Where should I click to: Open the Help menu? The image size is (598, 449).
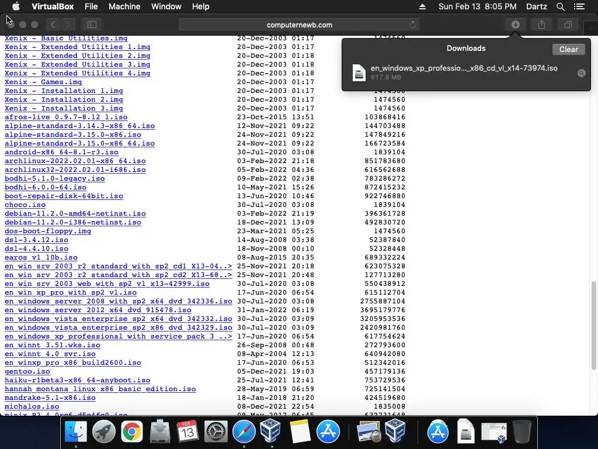point(201,6)
